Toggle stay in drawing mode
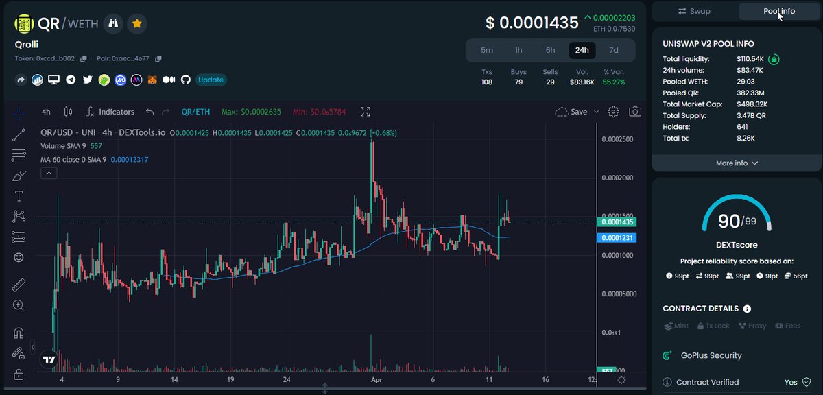 tap(19, 353)
